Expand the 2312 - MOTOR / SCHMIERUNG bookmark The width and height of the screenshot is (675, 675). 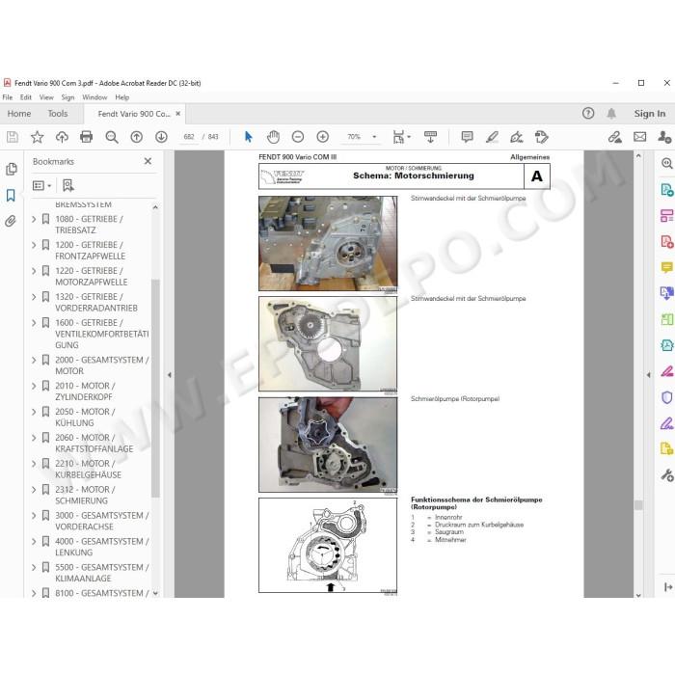[34, 490]
